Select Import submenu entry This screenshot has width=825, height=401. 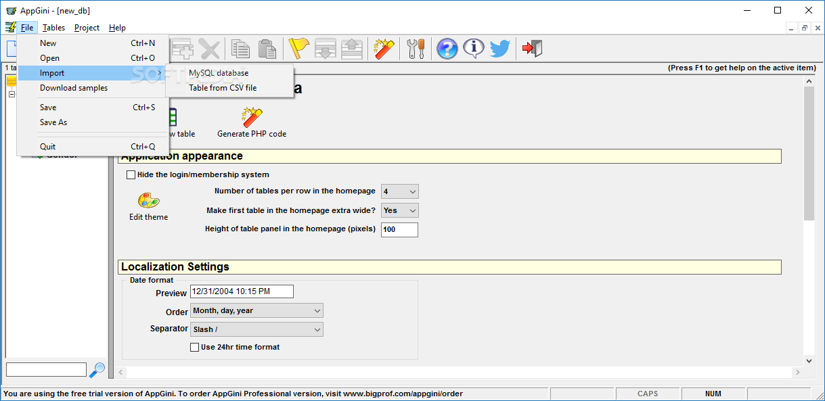(x=93, y=73)
